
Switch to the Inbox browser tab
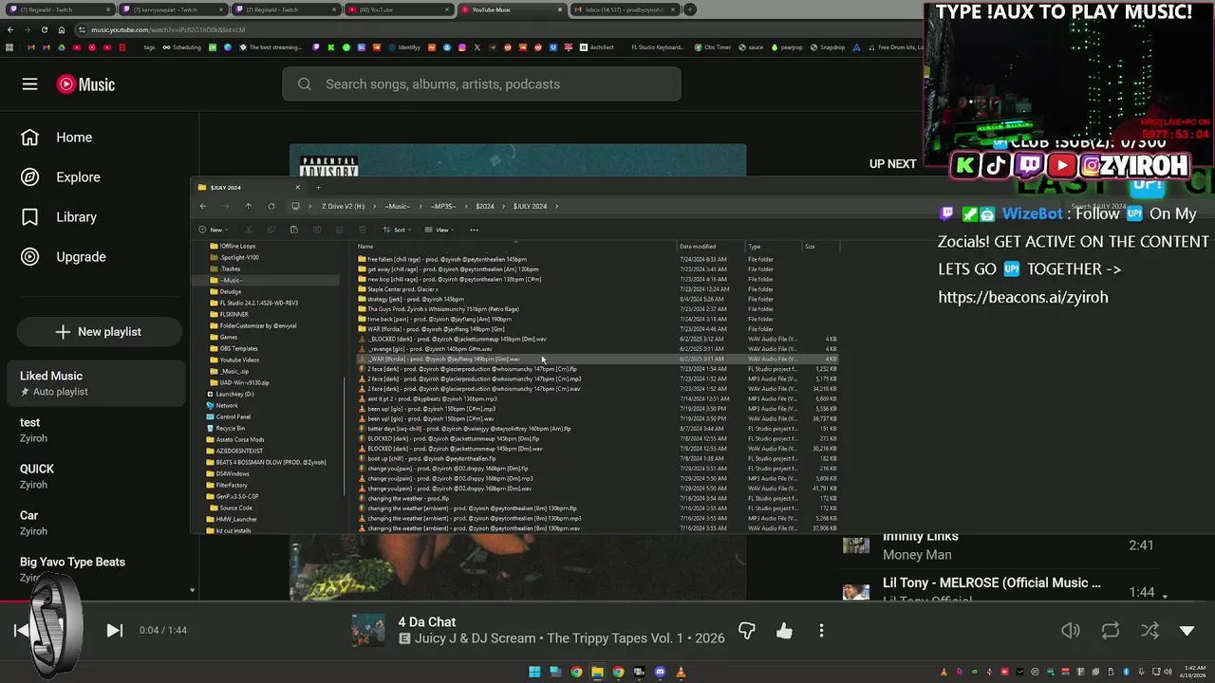point(625,9)
